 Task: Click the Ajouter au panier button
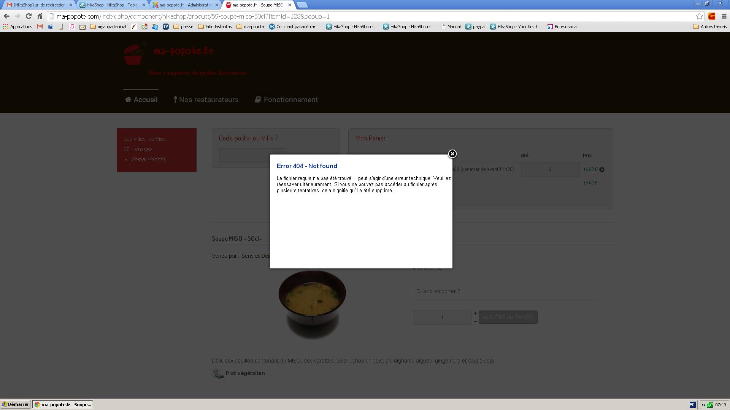(508, 317)
